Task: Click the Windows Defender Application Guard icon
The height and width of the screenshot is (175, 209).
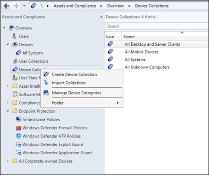Action: 18,152
